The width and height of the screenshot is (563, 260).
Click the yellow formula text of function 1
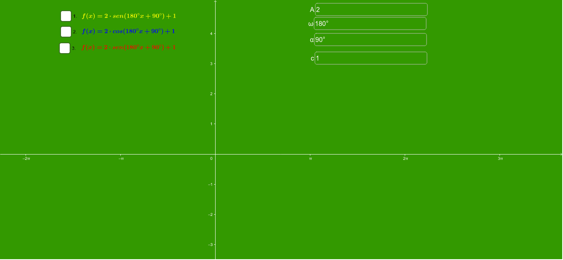click(x=129, y=16)
